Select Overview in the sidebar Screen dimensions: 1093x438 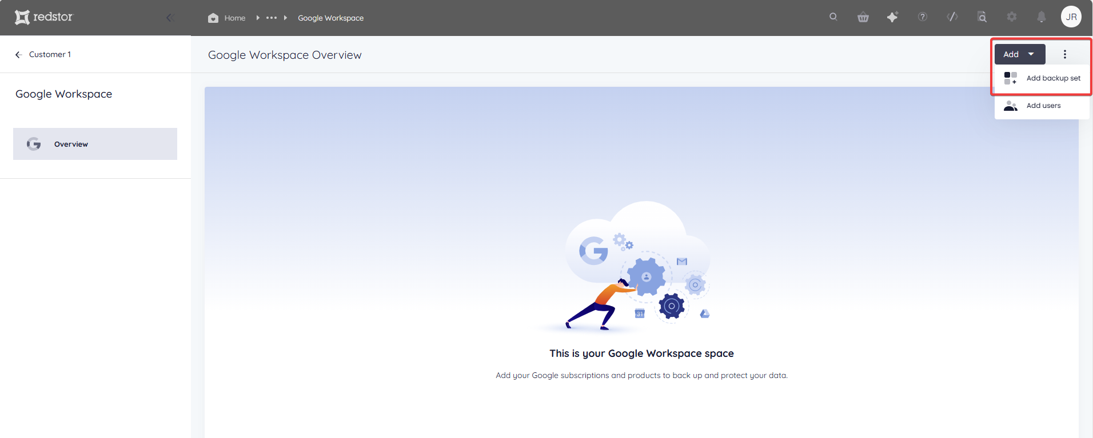pos(95,144)
